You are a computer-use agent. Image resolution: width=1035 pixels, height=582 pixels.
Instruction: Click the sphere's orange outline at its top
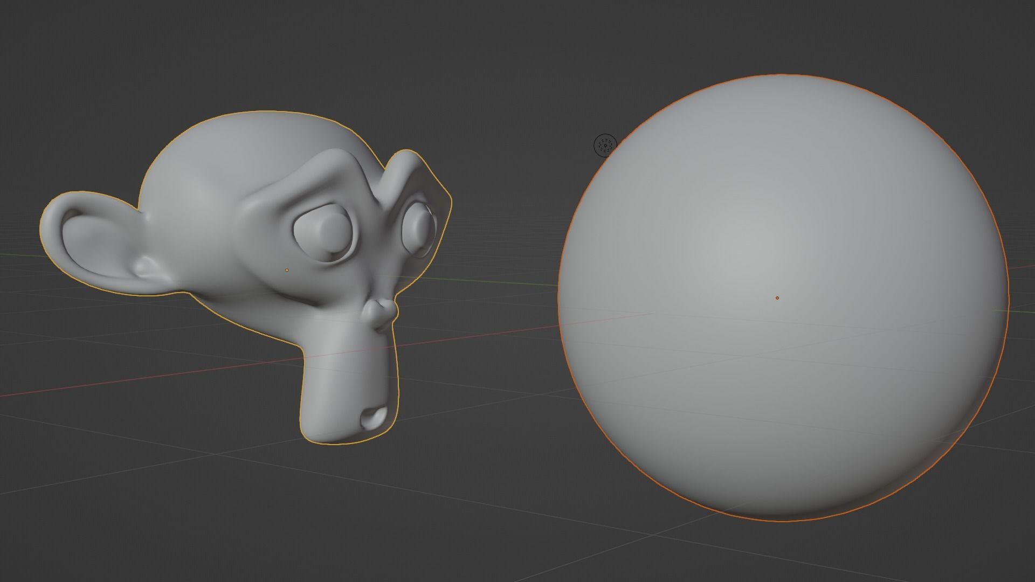click(x=782, y=75)
